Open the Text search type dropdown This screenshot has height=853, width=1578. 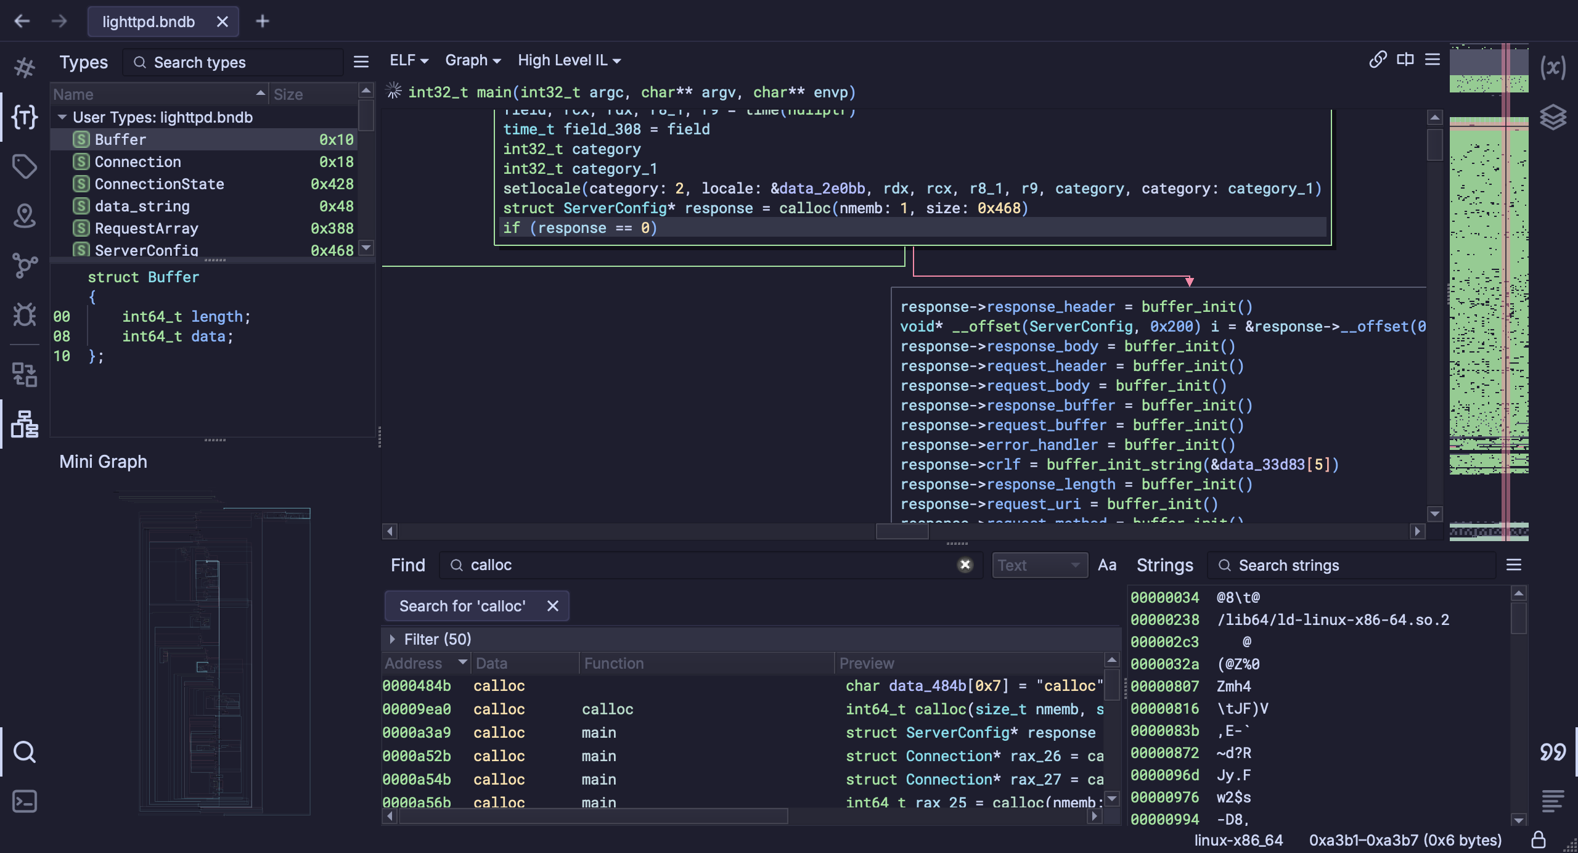(1039, 565)
